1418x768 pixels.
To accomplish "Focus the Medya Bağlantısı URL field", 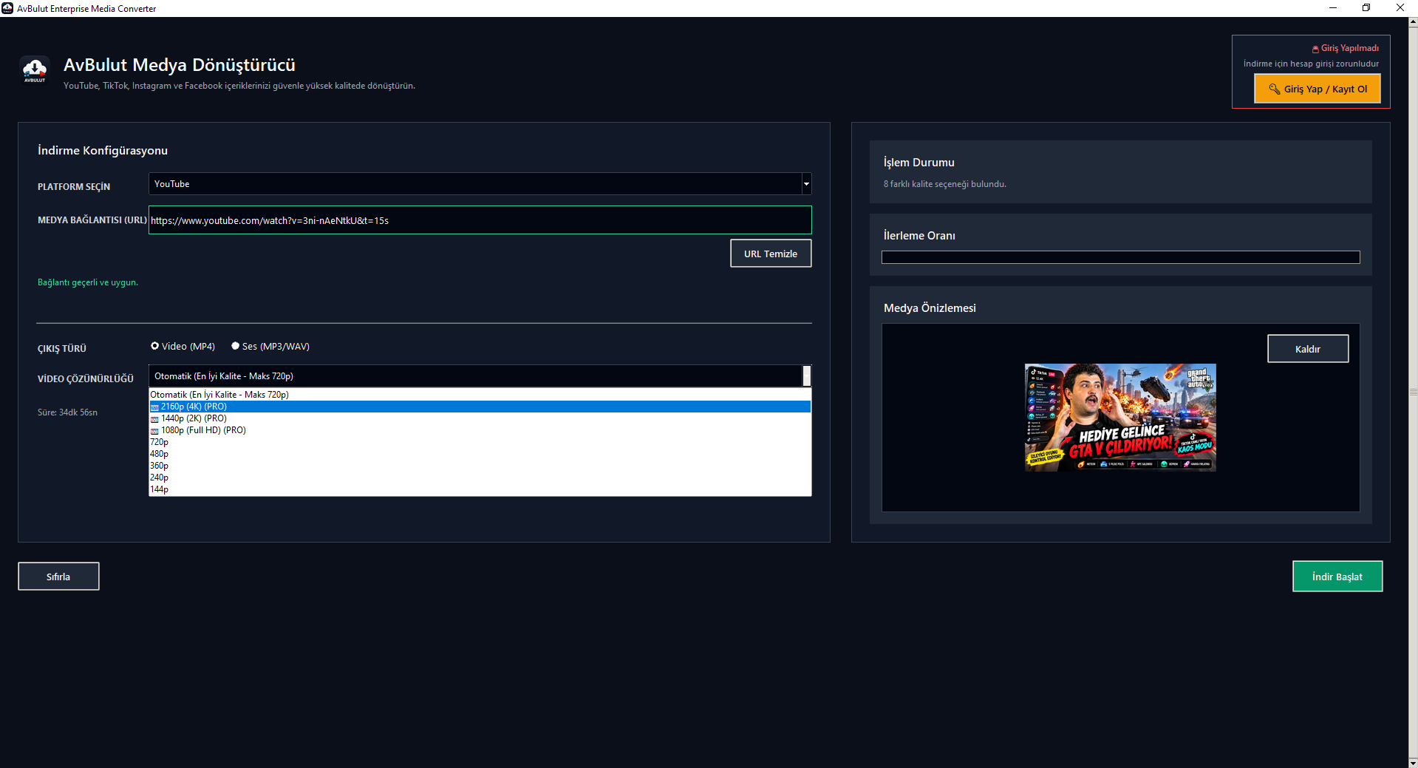I will pyautogui.click(x=480, y=220).
